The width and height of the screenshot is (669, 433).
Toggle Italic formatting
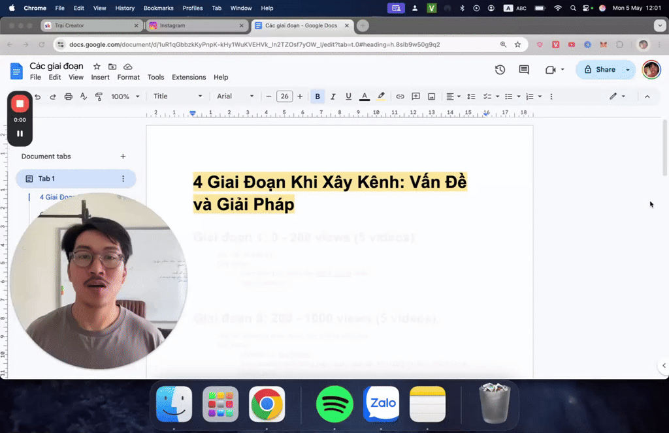[333, 97]
